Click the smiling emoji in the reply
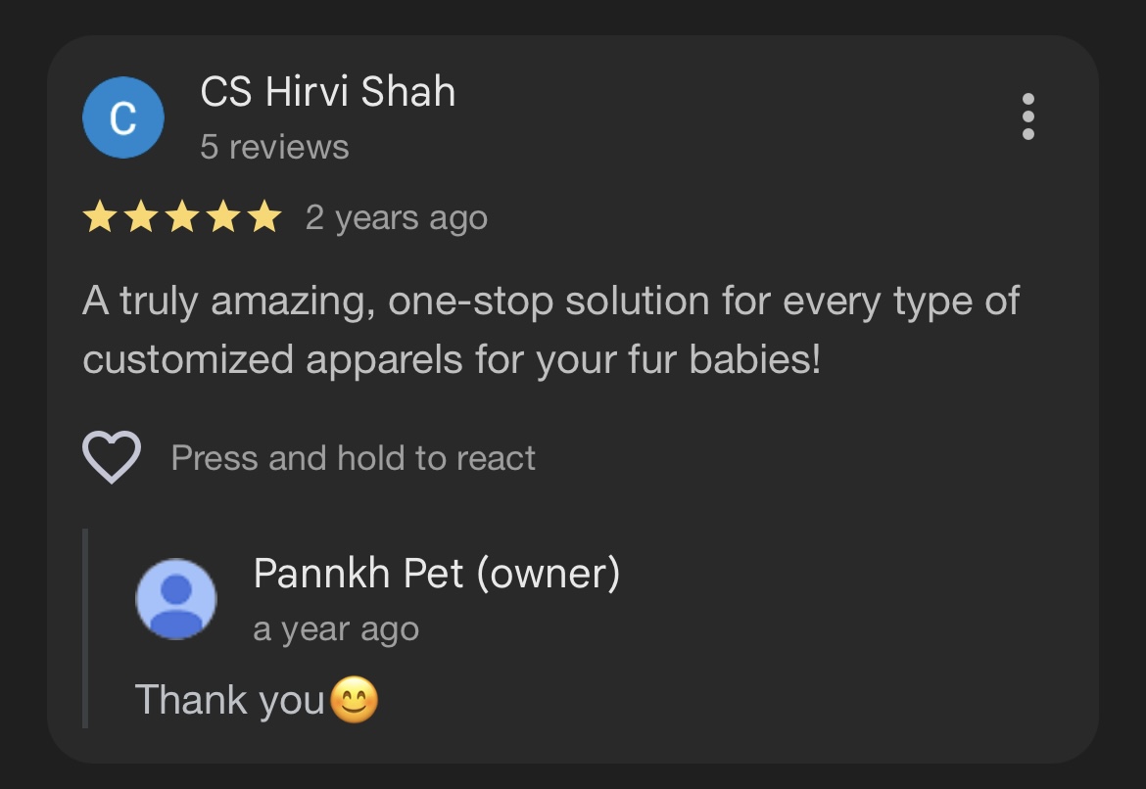The image size is (1146, 789). [x=355, y=700]
